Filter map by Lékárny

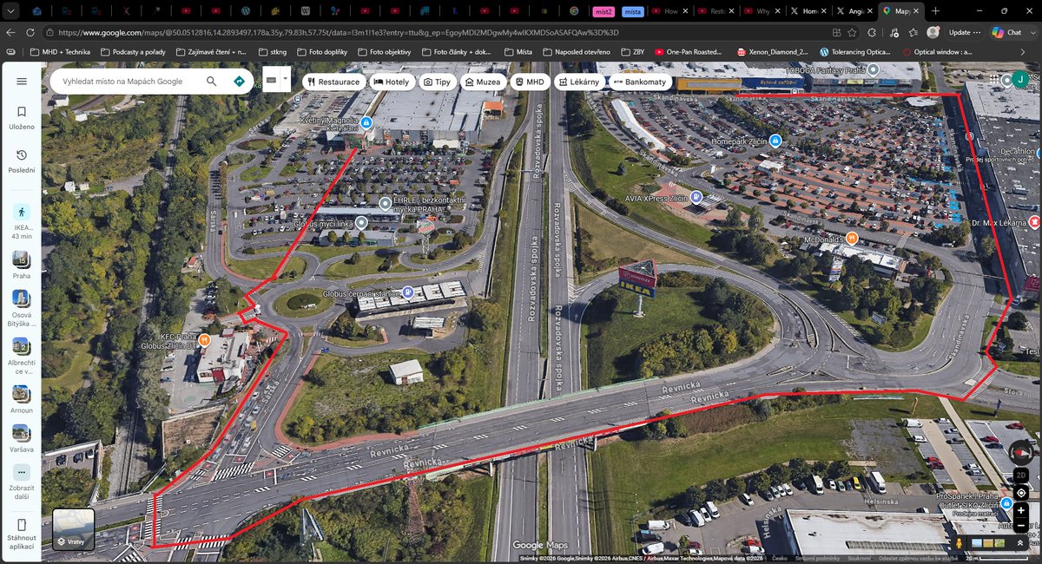[578, 82]
